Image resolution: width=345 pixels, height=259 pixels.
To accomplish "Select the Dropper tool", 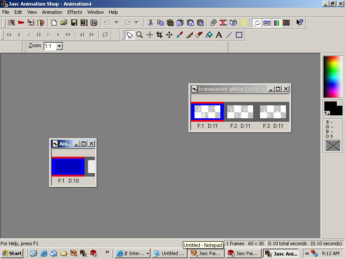I will pos(179,35).
